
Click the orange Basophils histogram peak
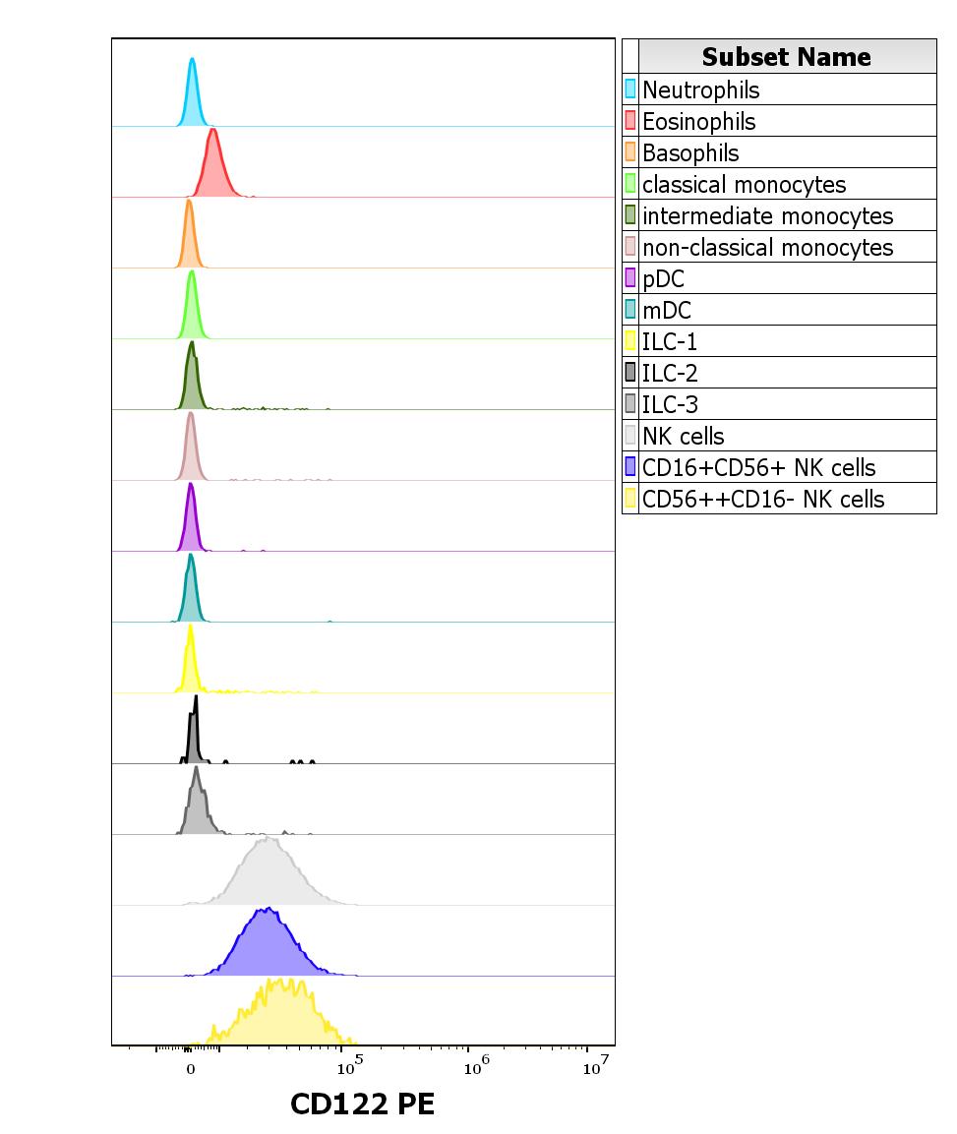(189, 239)
